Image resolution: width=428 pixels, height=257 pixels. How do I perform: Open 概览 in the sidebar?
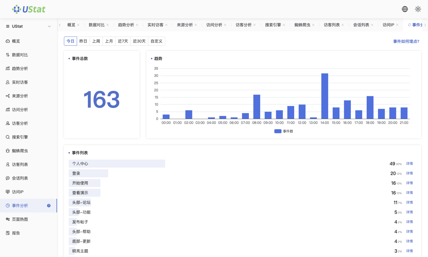click(x=29, y=41)
